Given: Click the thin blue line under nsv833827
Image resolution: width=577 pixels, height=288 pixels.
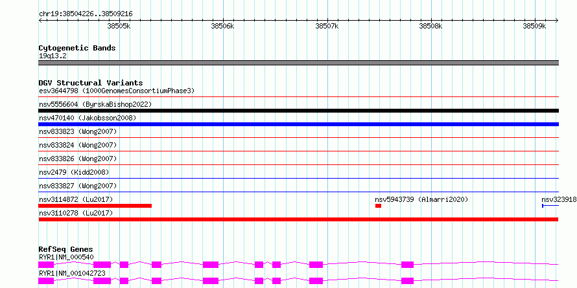Looking at the screenshot, I should pos(298,192).
